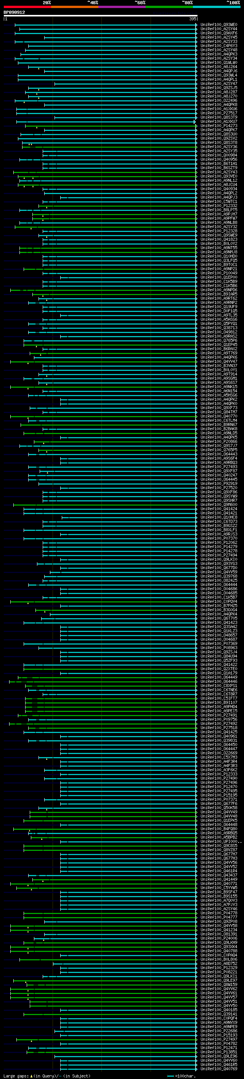Click the BP090912 query name label
244x1079 pixels.
point(14,12)
